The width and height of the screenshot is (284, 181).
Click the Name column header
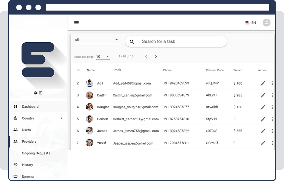[x=91, y=70]
